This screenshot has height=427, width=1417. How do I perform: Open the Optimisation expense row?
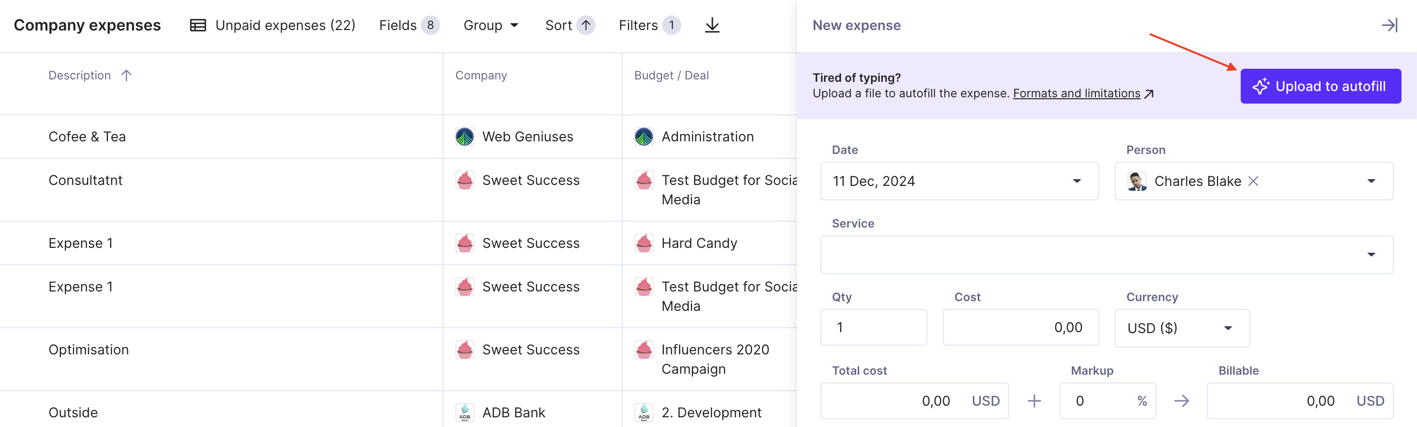tap(398, 359)
